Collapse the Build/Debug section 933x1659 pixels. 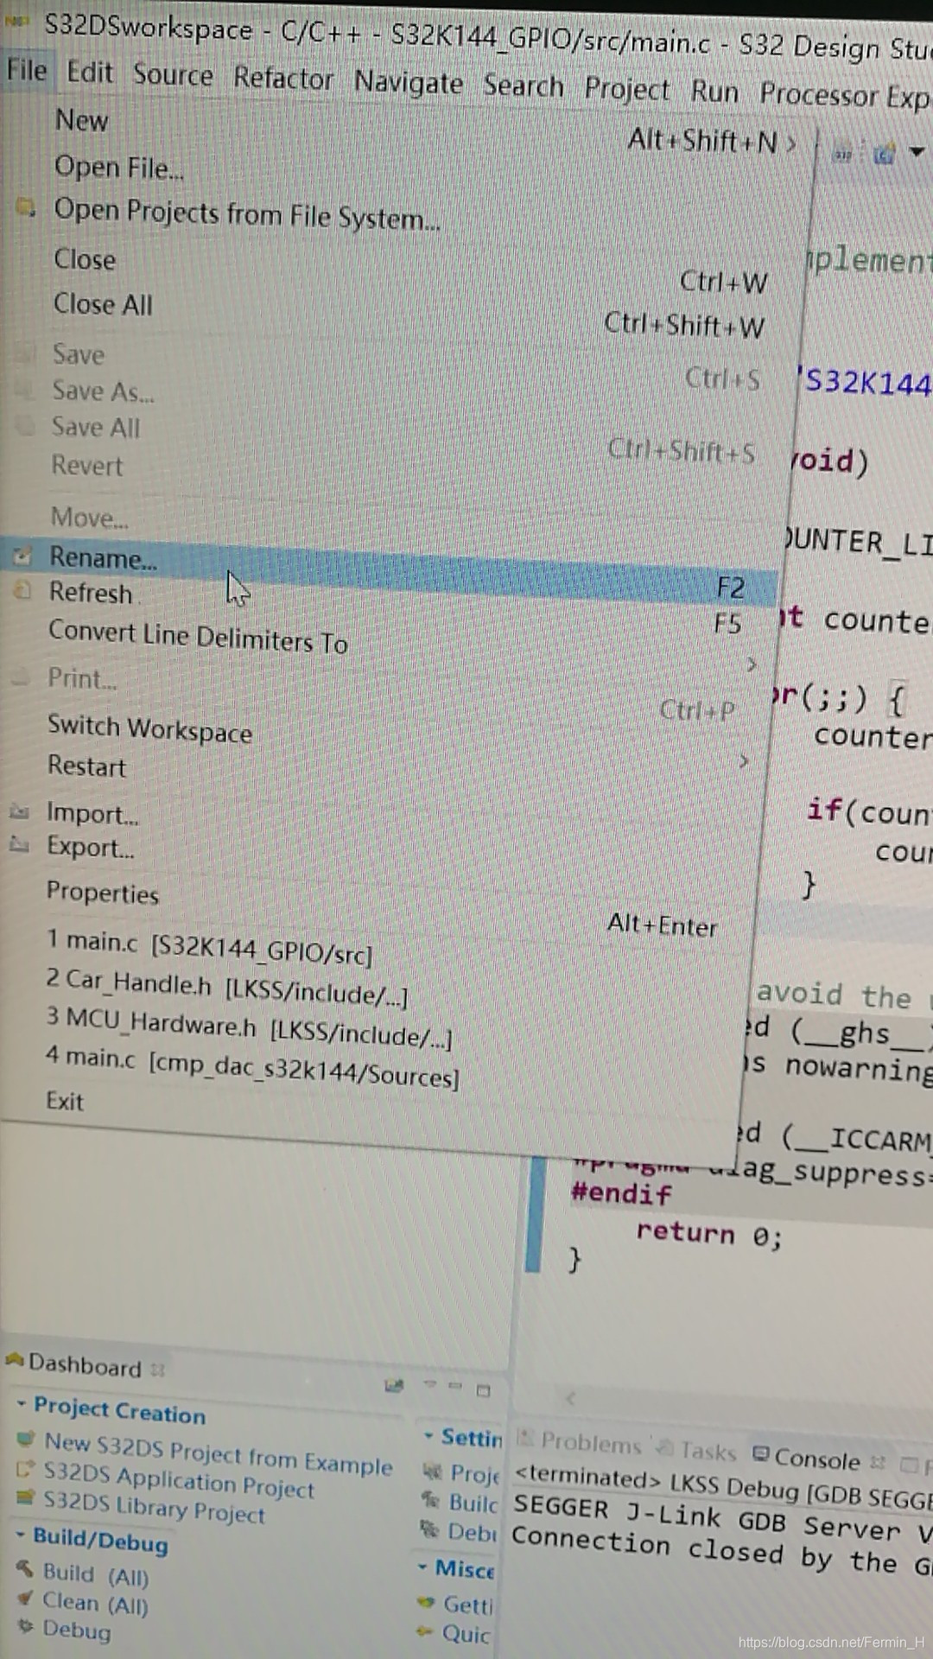coord(21,1535)
